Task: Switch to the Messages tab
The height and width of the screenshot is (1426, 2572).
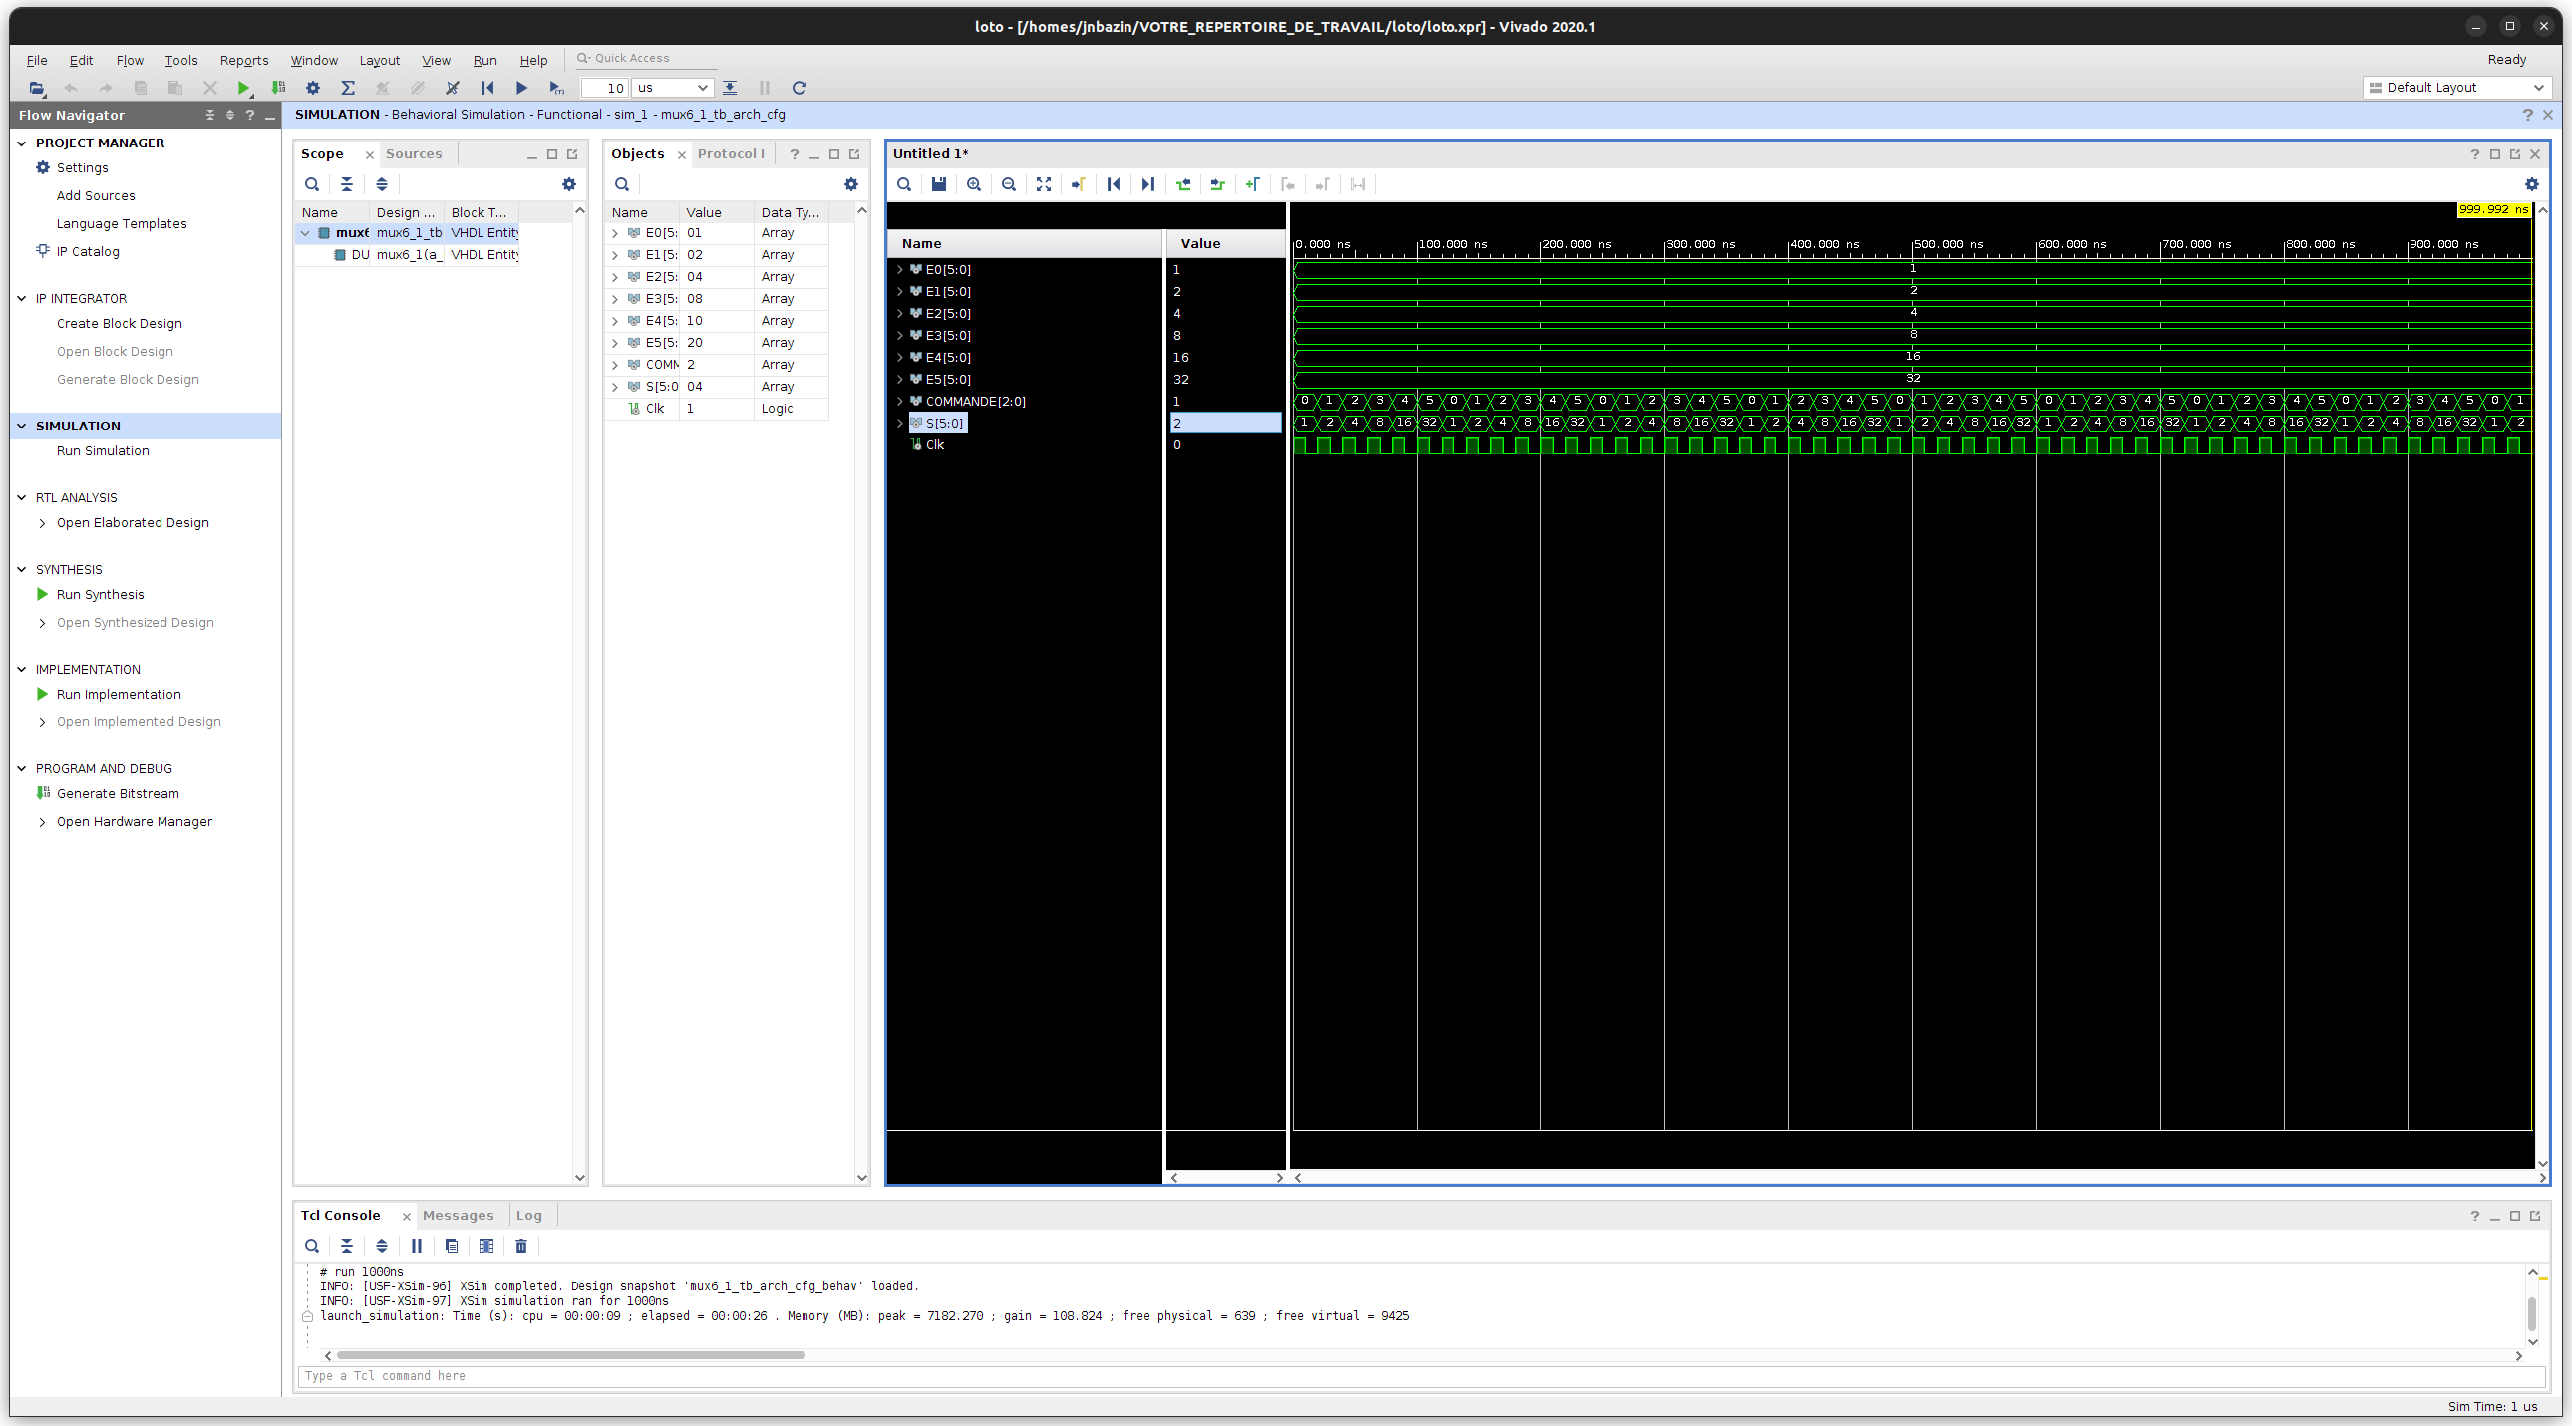Action: [459, 1216]
